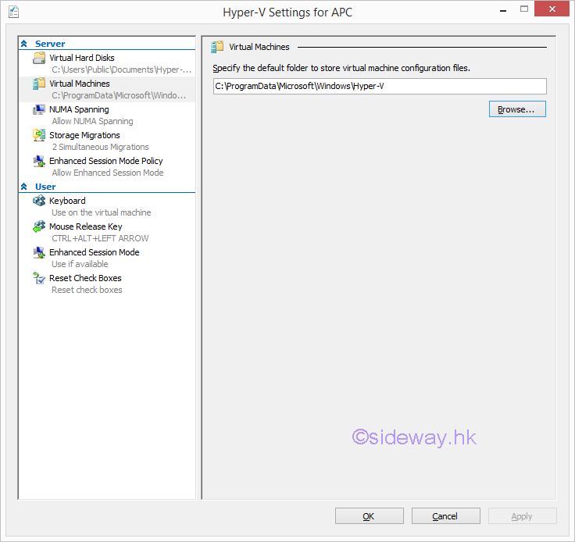Image resolution: width=575 pixels, height=542 pixels.
Task: Click the Cancel button
Action: [x=445, y=516]
